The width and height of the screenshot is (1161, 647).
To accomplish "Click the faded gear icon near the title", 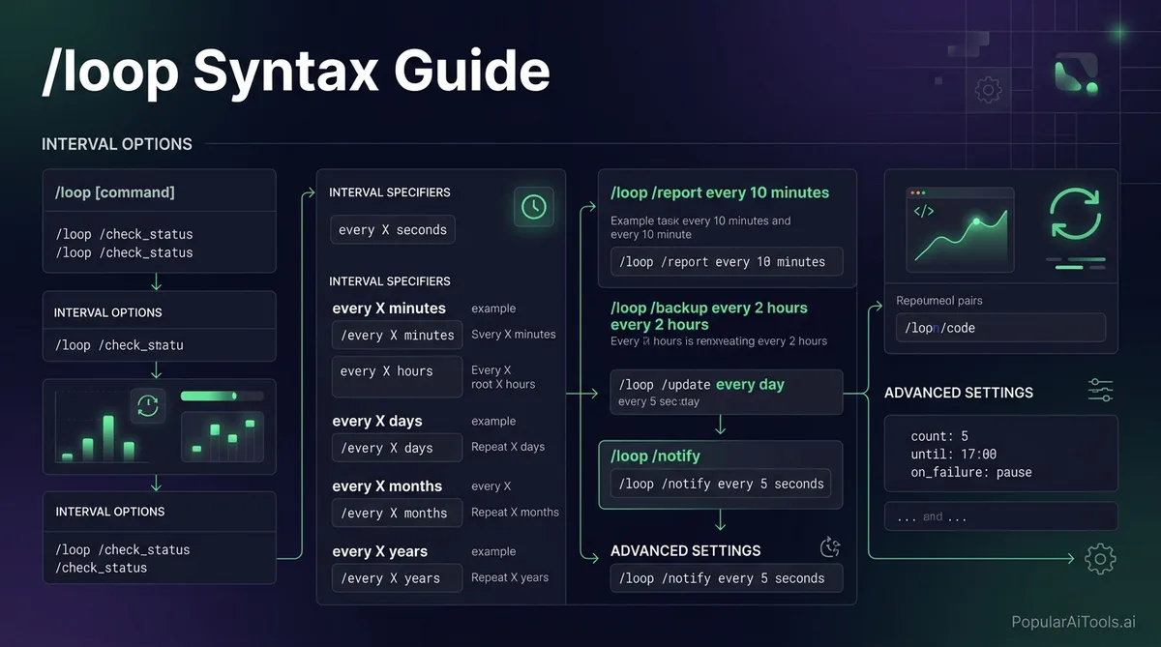I will 988,91.
